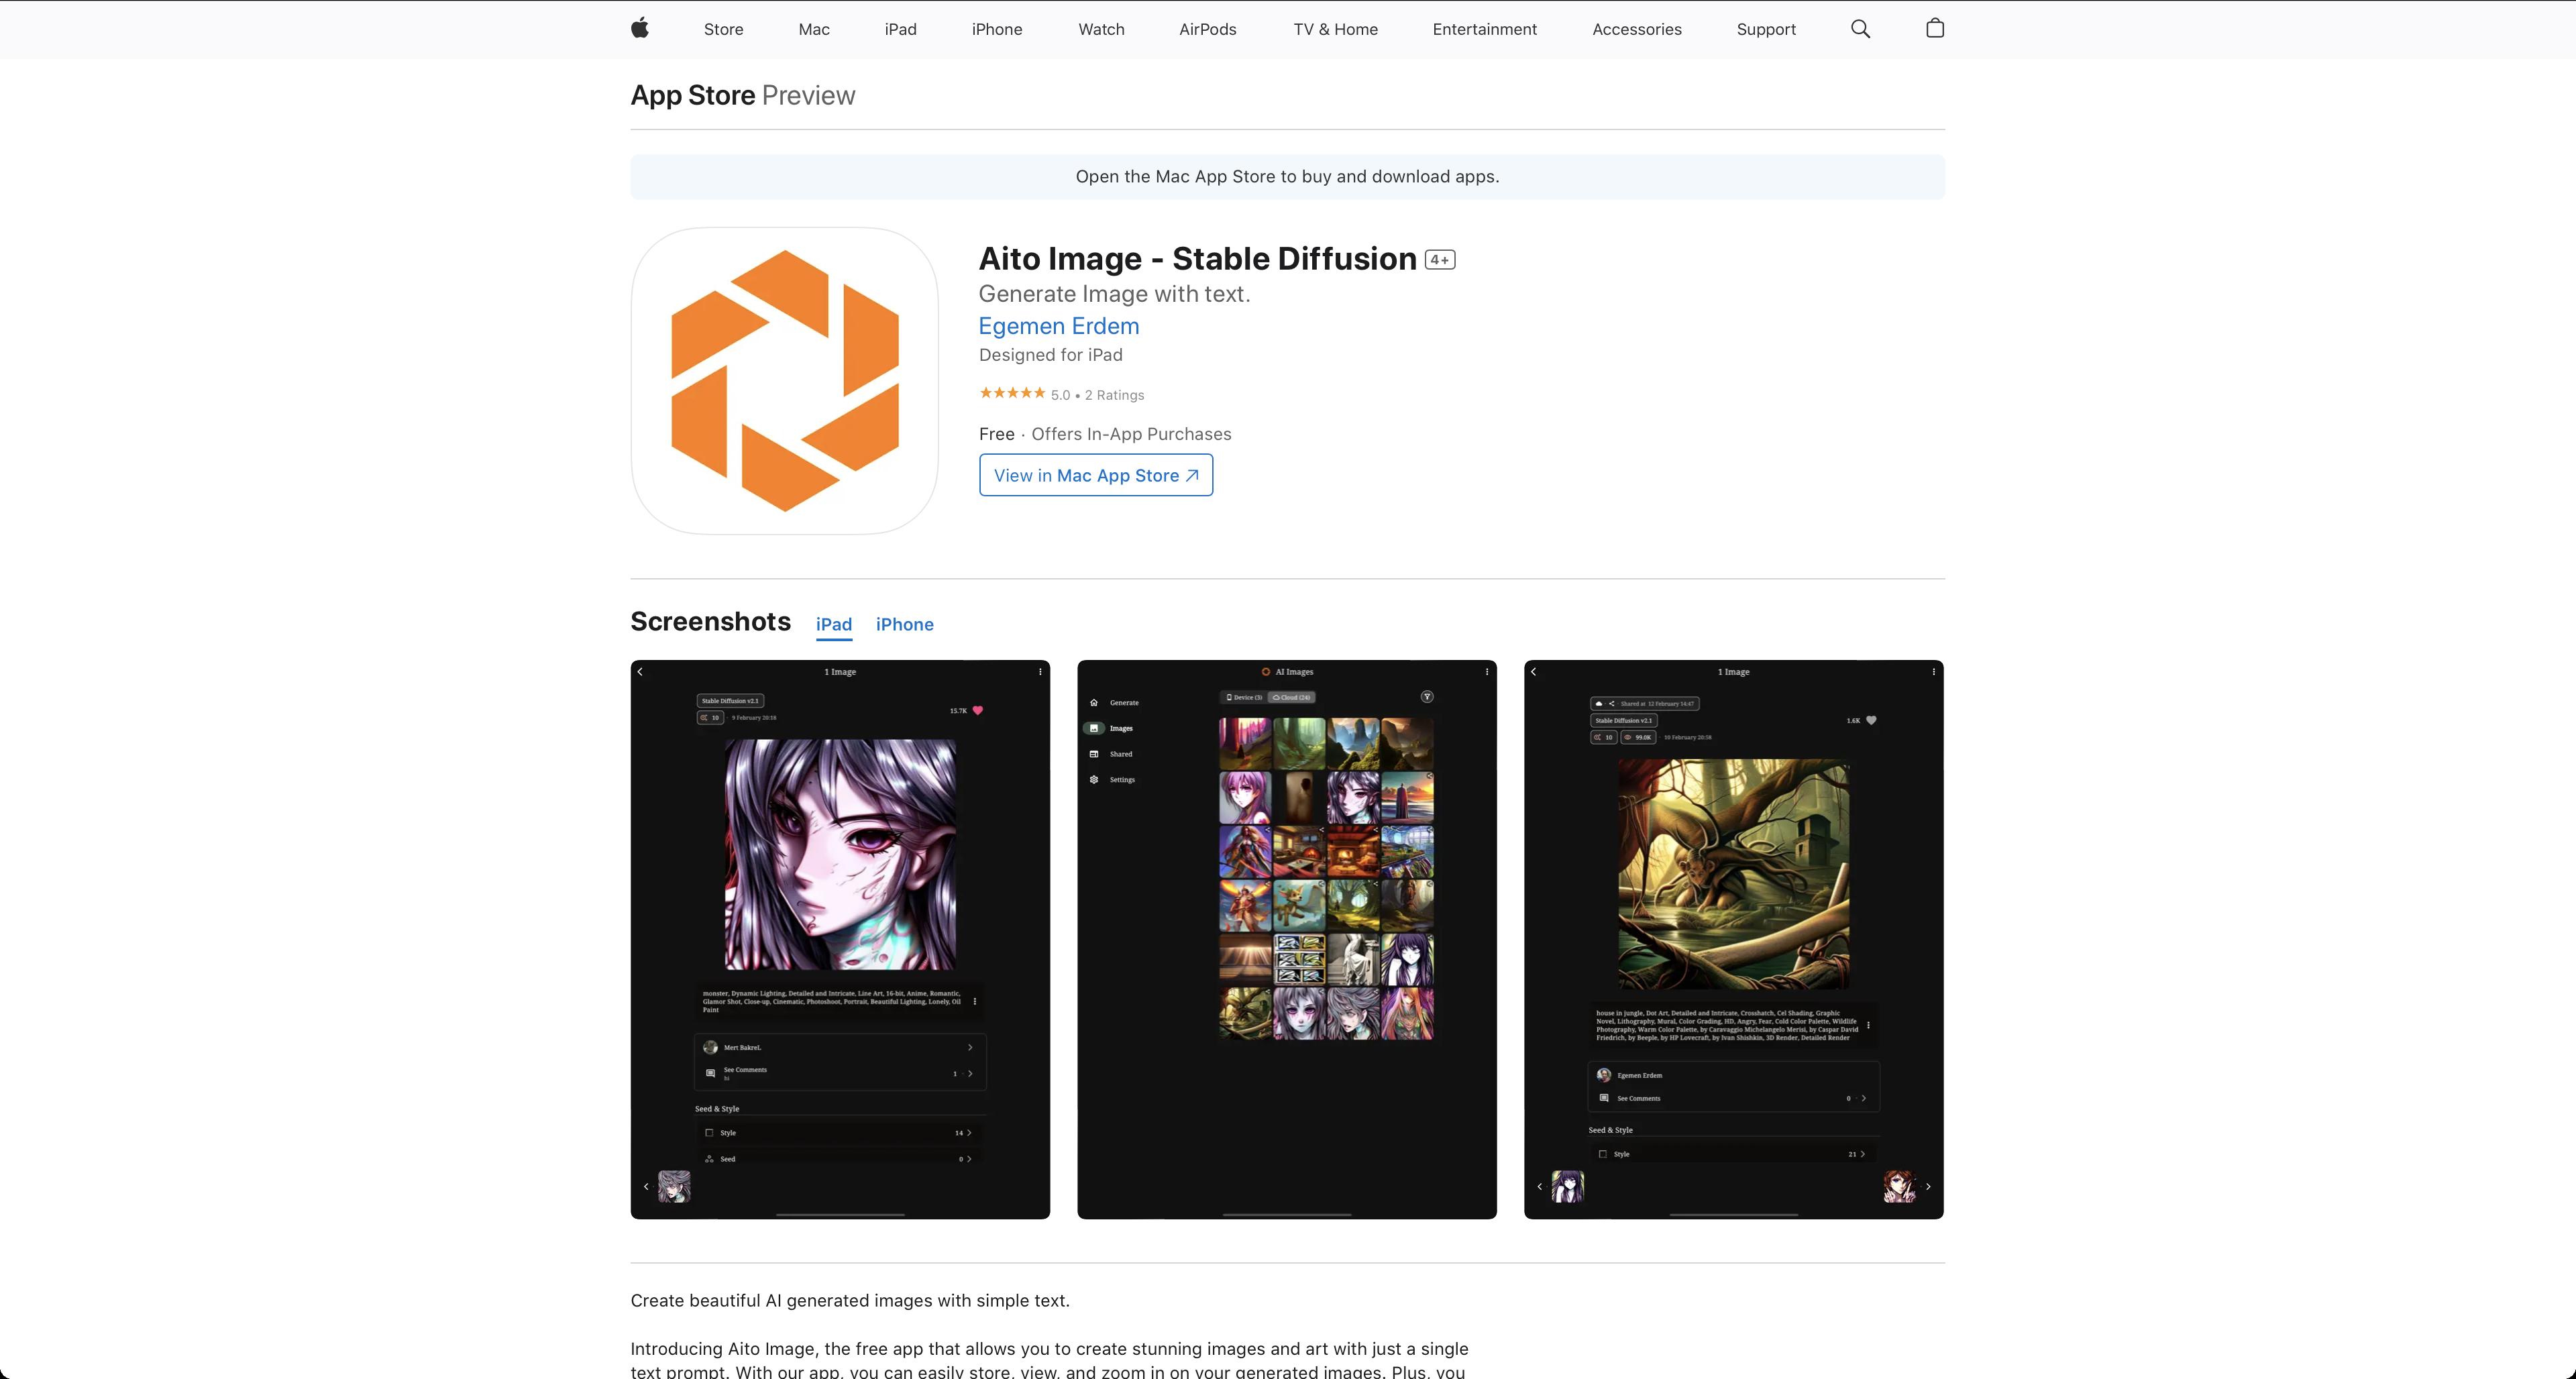Screen dimensions: 2576x1379
Task: Click five-star rating display
Action: 1012,393
